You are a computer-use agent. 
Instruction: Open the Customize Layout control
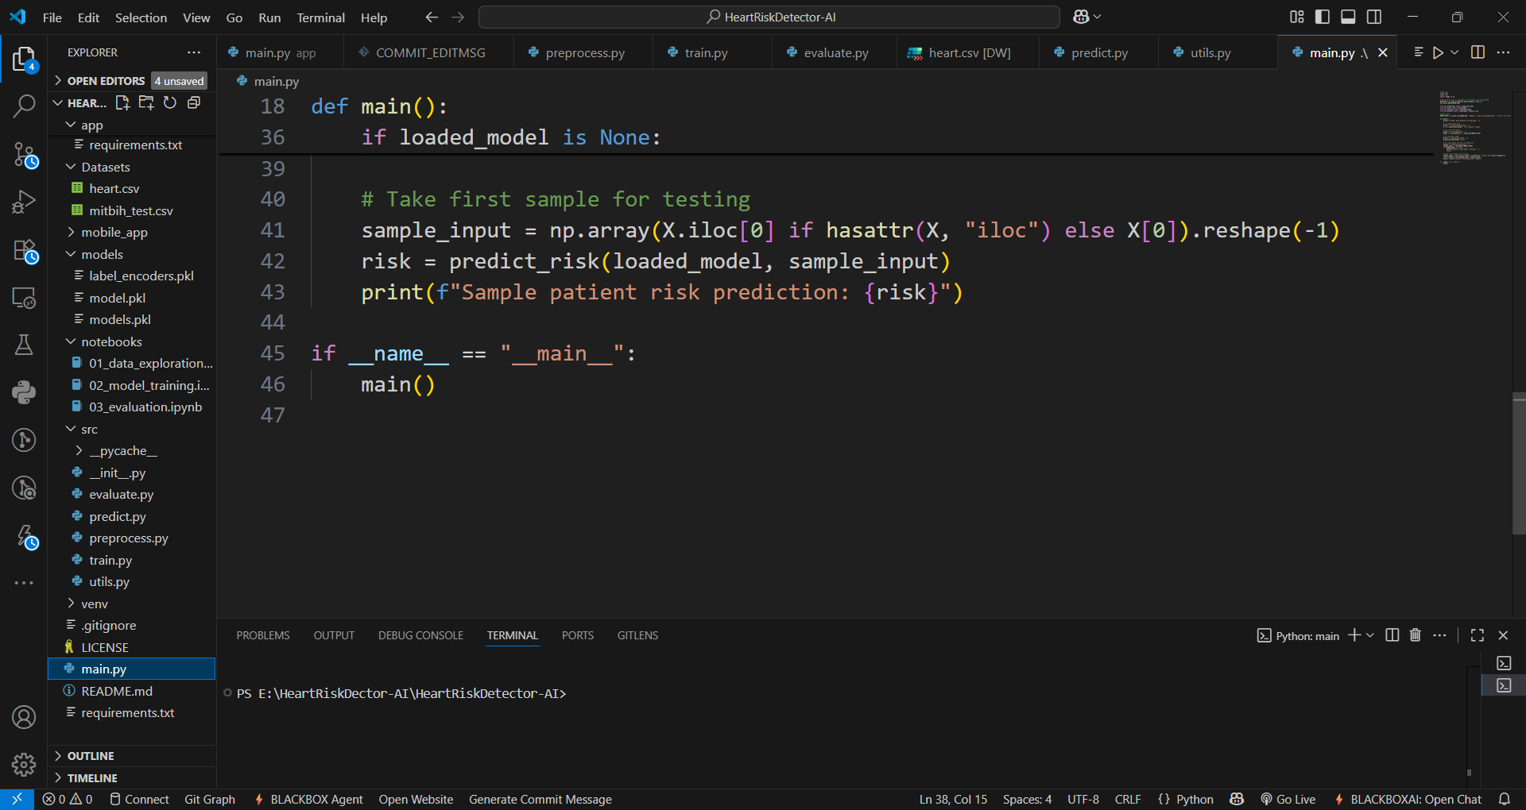(x=1297, y=17)
